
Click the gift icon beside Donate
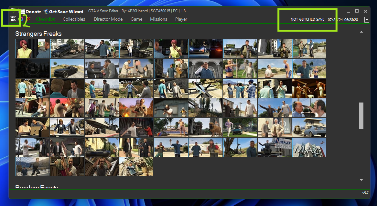pyautogui.click(x=23, y=11)
